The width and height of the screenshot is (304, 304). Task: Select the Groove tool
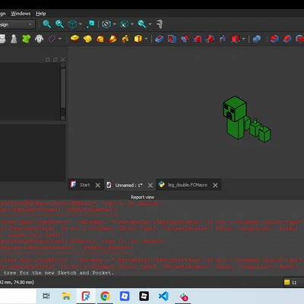click(185, 39)
